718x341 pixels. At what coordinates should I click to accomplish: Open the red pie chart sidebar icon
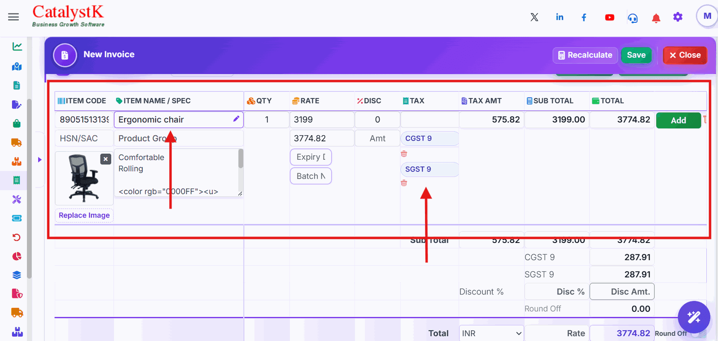[x=17, y=256]
